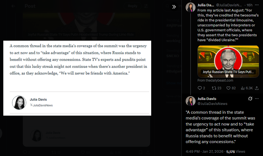Viewport: 263px width, 156px height.
Task: Open the 4:49 PM · Jan 27, 2026 timestamp
Action: tap(204, 152)
